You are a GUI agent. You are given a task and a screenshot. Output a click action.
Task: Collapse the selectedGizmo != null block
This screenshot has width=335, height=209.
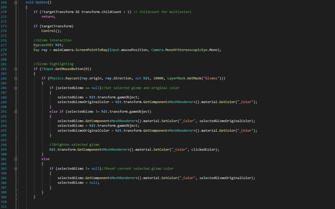pyautogui.click(x=16, y=169)
